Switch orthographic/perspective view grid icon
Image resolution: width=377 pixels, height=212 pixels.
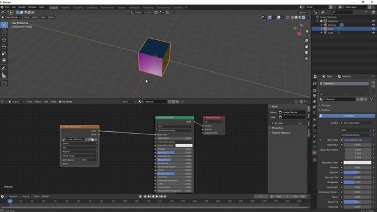pos(306,59)
